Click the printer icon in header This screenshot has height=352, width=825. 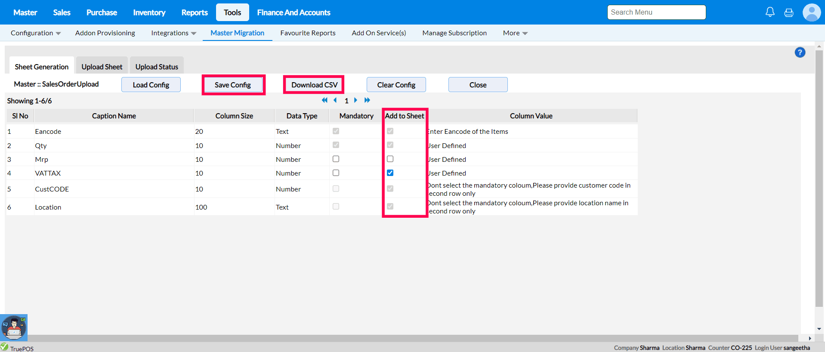click(789, 12)
